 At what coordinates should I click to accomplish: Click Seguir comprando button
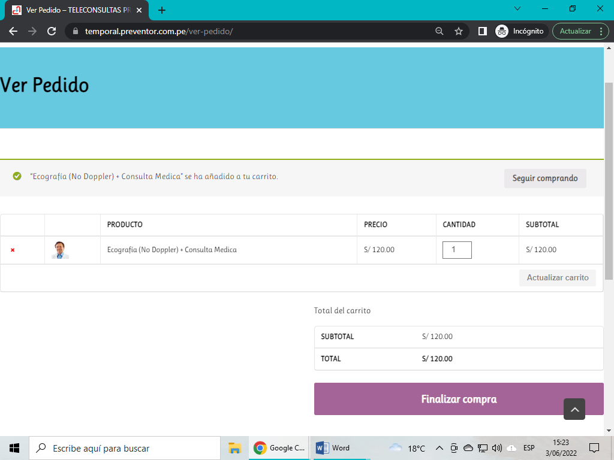(545, 178)
